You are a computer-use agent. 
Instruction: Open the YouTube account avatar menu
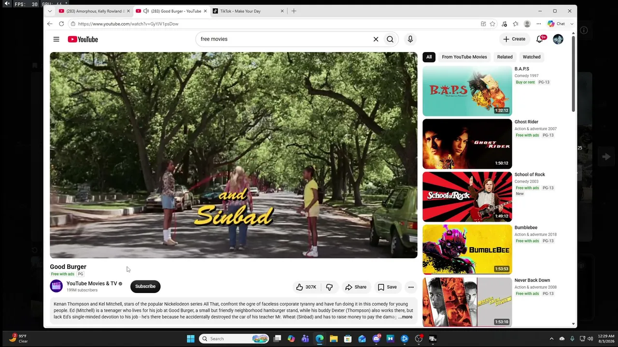click(x=558, y=39)
